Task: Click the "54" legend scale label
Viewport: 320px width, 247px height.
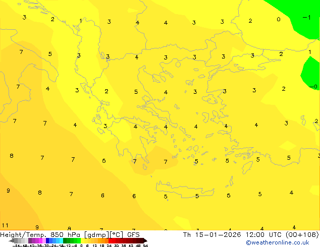Action: [x=145, y=246]
